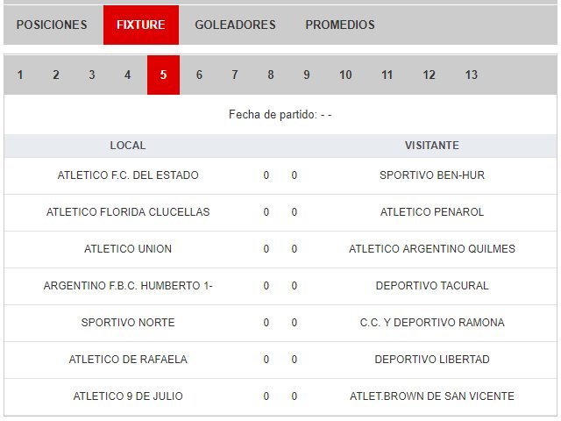561x421 pixels.
Task: View matchday 11 fixtures
Action: click(387, 75)
